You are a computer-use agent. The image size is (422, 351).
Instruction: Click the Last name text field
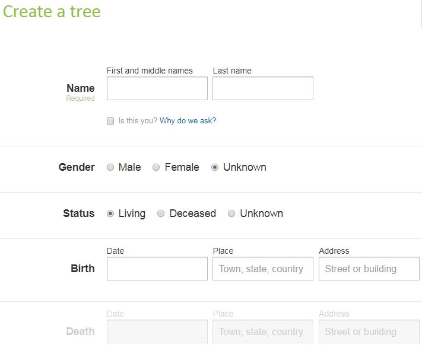pos(262,88)
